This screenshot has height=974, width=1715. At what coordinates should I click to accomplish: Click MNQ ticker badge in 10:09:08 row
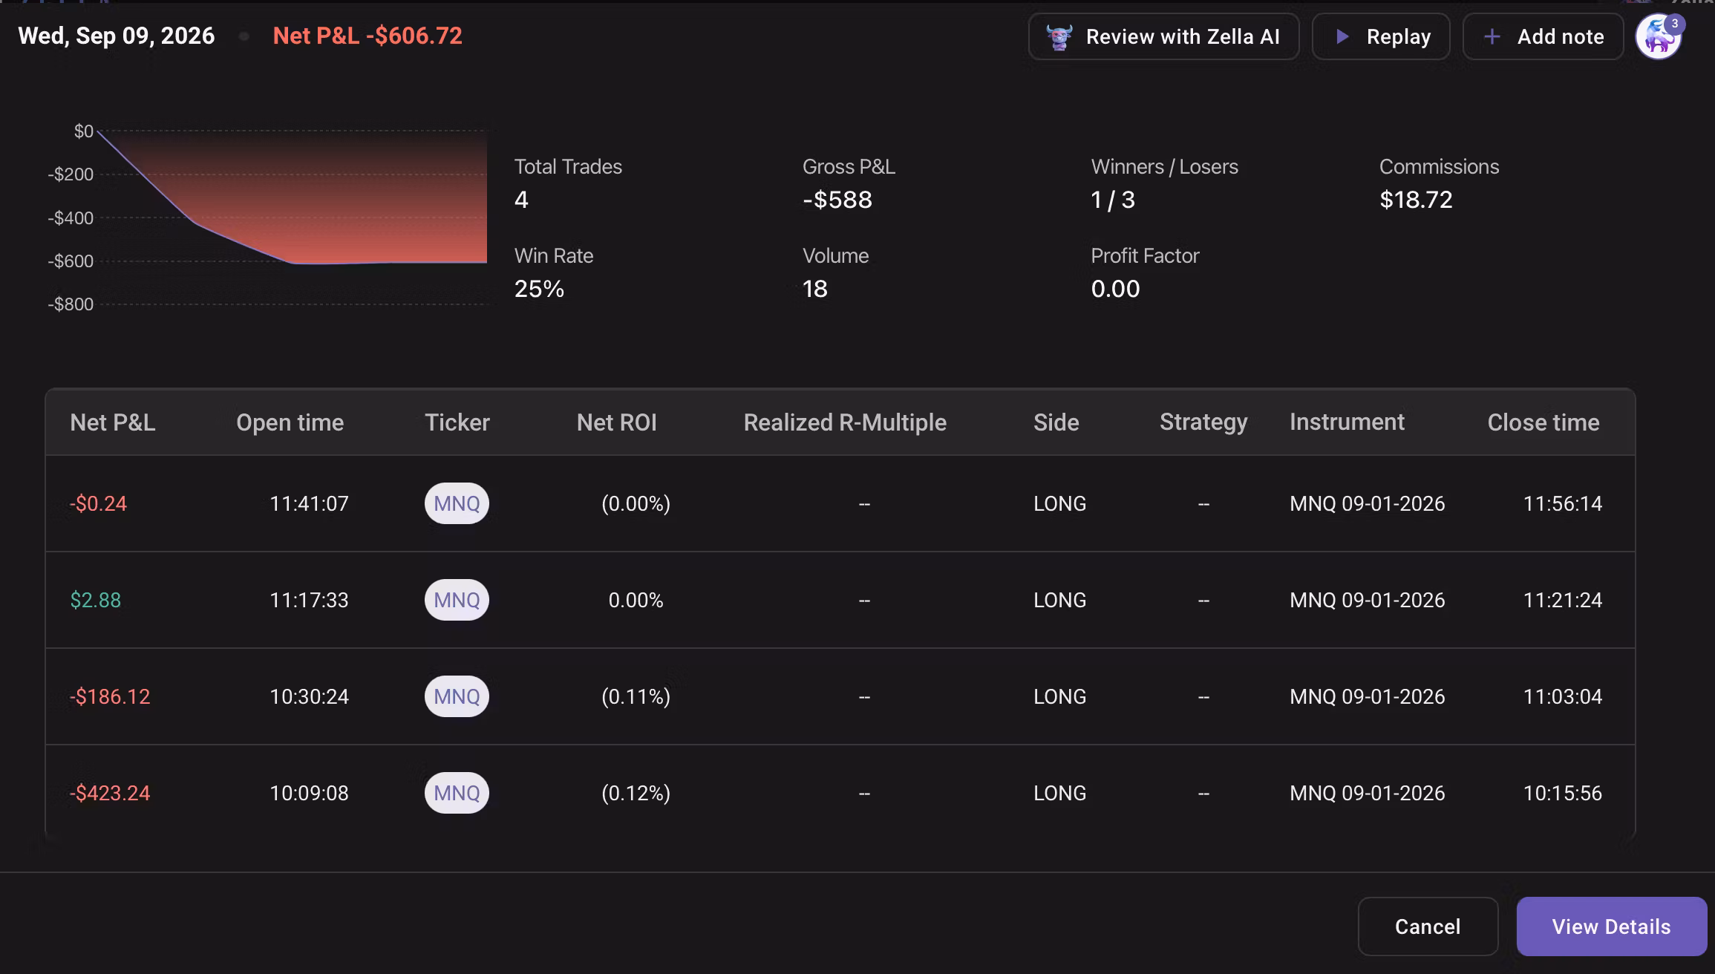(457, 793)
